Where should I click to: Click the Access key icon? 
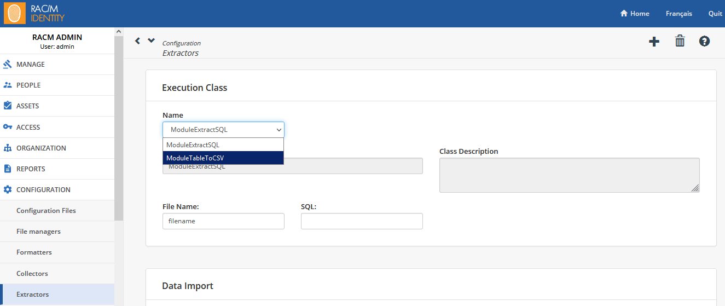click(8, 127)
